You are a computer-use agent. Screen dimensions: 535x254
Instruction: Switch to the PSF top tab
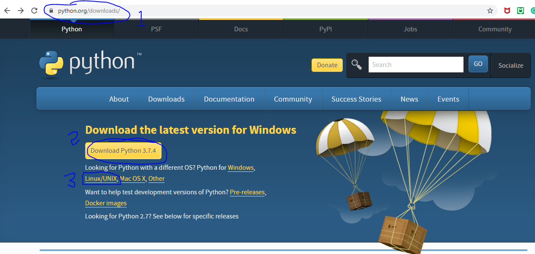[x=156, y=29]
